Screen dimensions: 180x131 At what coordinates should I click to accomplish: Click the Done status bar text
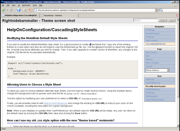[x=4, y=129]
